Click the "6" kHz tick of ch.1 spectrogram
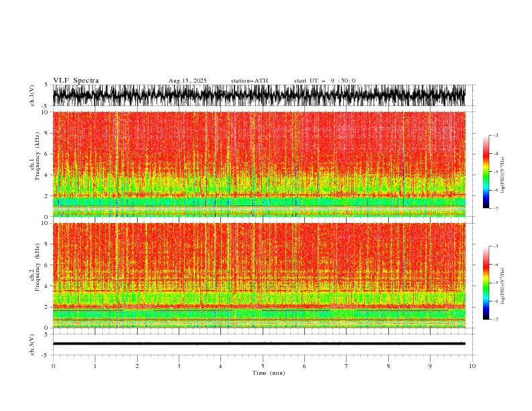The height and width of the screenshot is (411, 532). (x=48, y=154)
